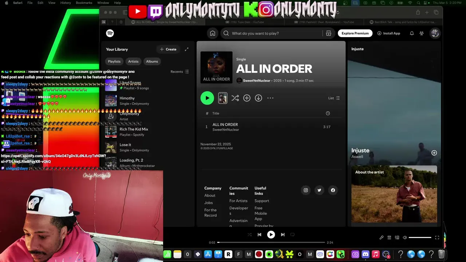
Task: Open Spotify Instagram page
Action: tap(306, 190)
